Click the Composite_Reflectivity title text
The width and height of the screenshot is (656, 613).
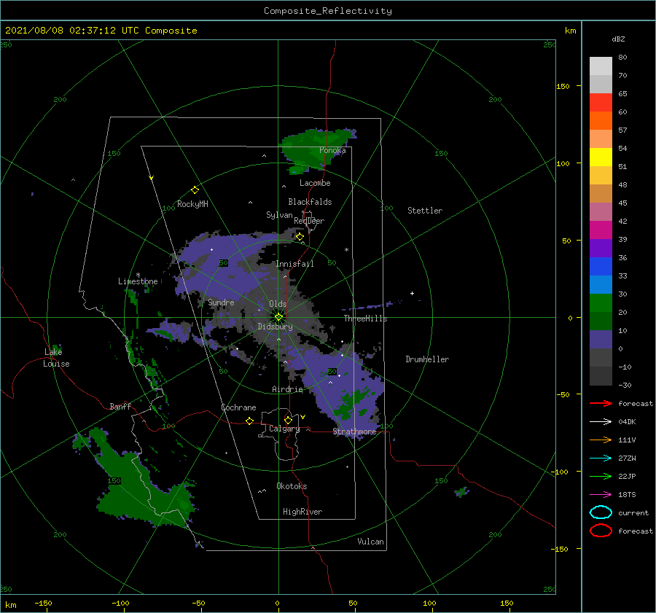coord(327,11)
